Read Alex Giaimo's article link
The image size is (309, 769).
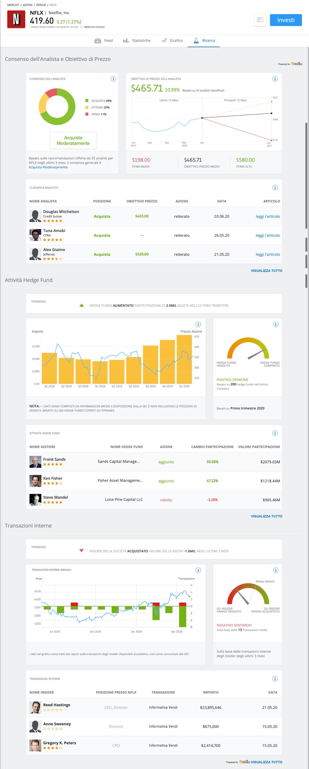pos(268,255)
